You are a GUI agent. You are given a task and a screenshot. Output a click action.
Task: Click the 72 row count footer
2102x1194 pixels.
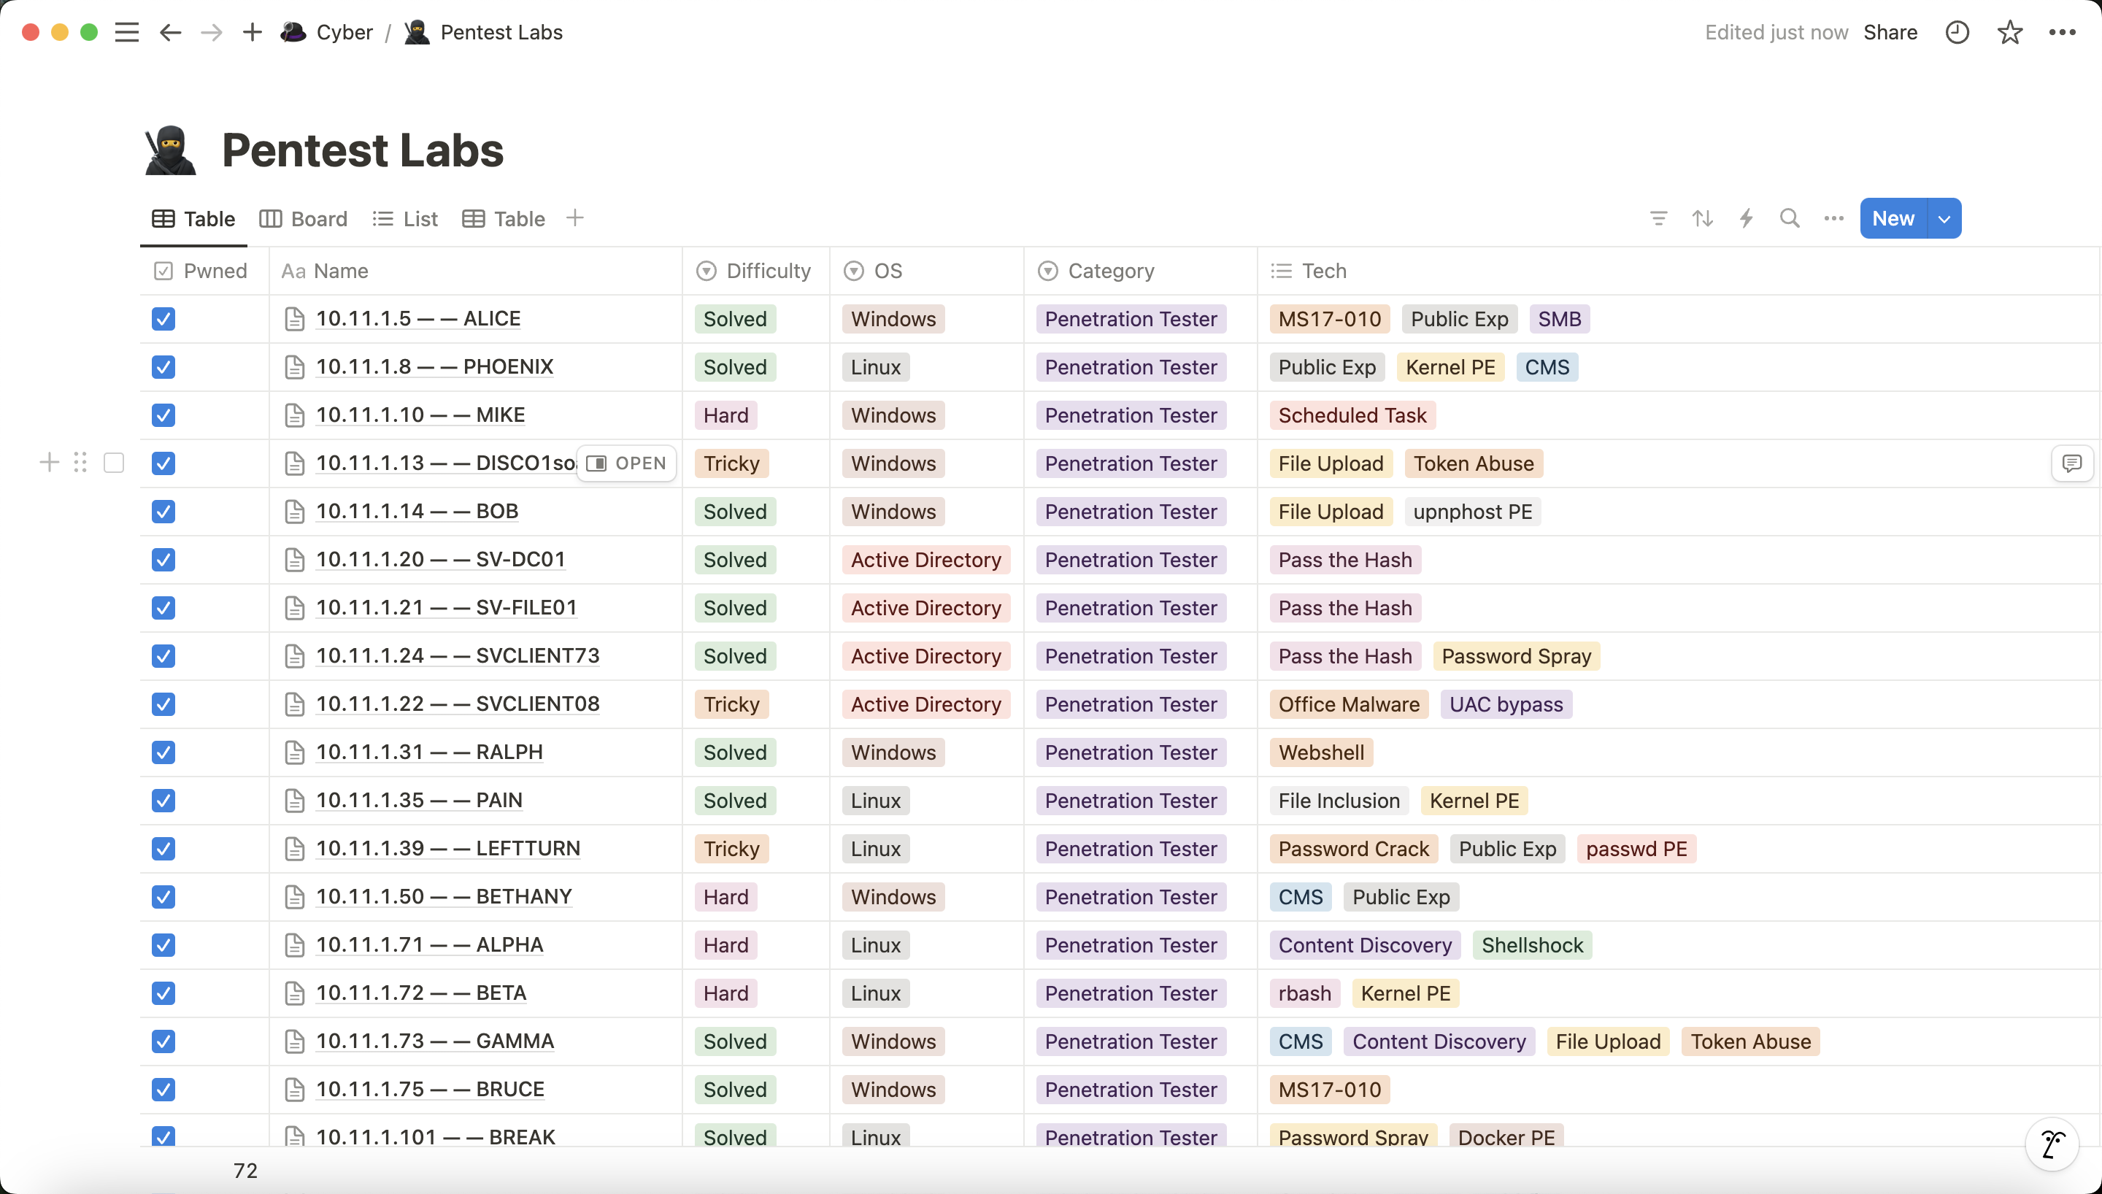[245, 1170]
